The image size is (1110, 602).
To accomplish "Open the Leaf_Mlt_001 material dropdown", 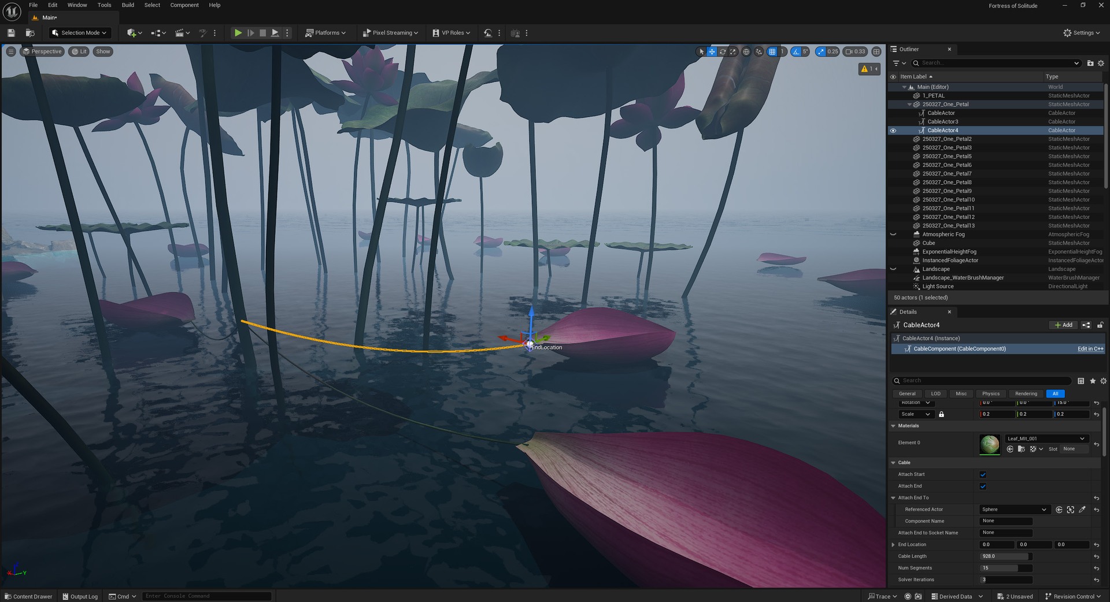I will [1047, 439].
